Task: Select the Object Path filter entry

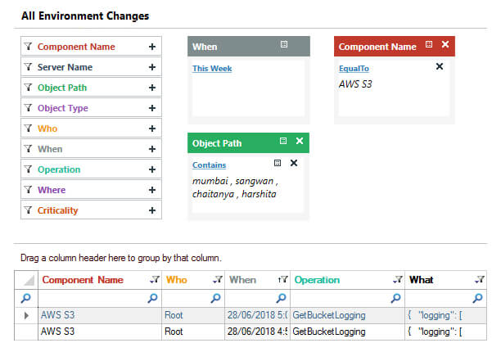Action: pos(91,88)
